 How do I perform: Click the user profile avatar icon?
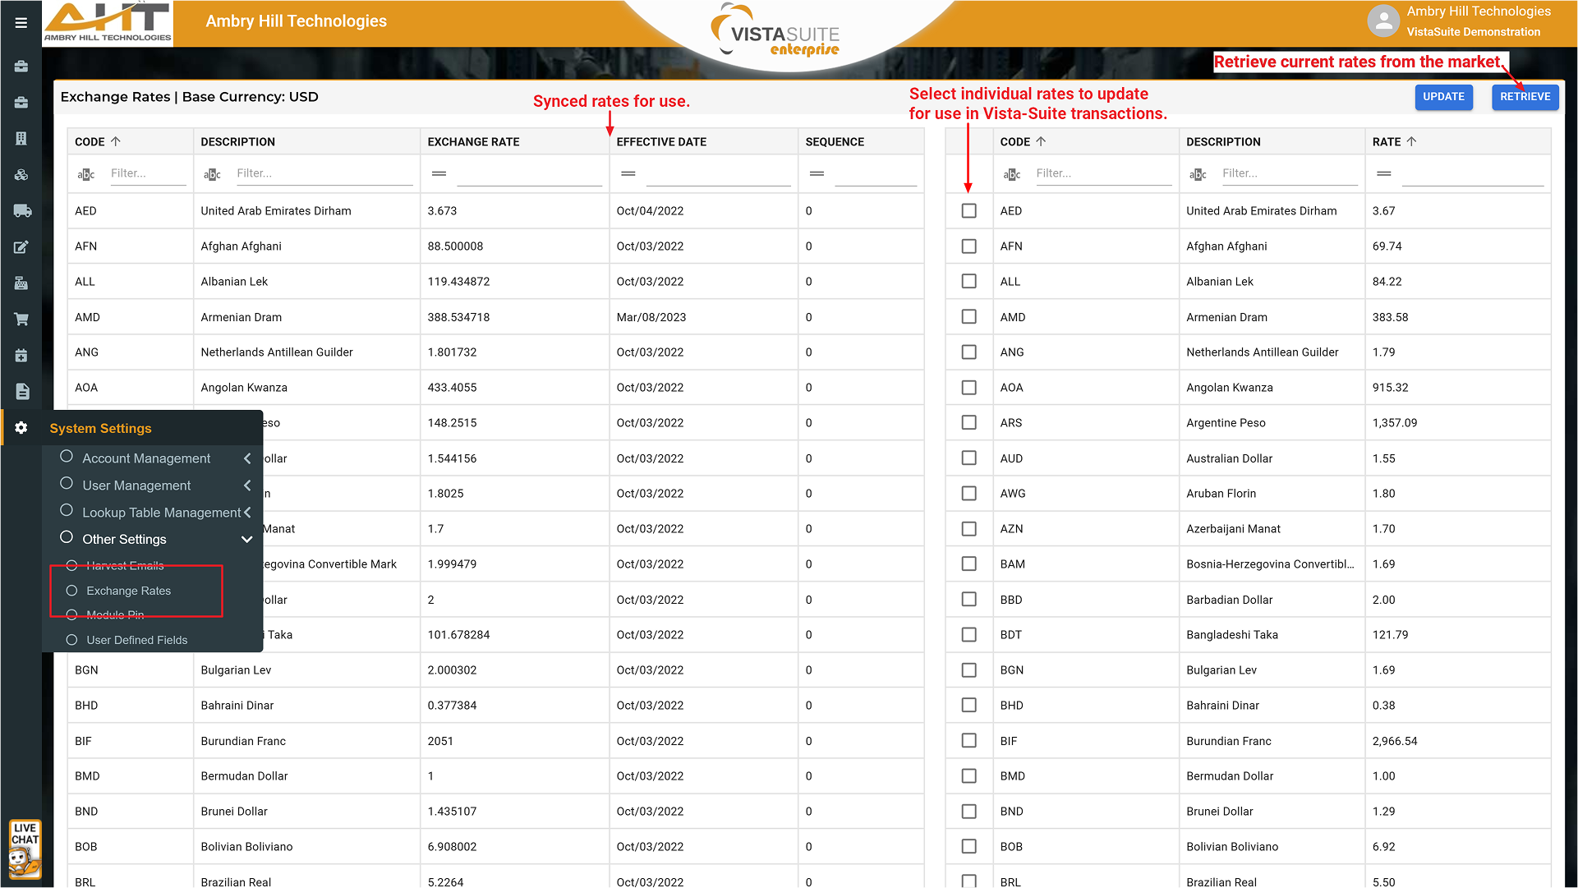[x=1383, y=21]
